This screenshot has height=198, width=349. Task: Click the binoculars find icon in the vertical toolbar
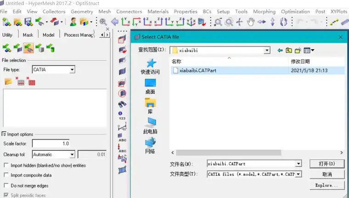tap(122, 104)
